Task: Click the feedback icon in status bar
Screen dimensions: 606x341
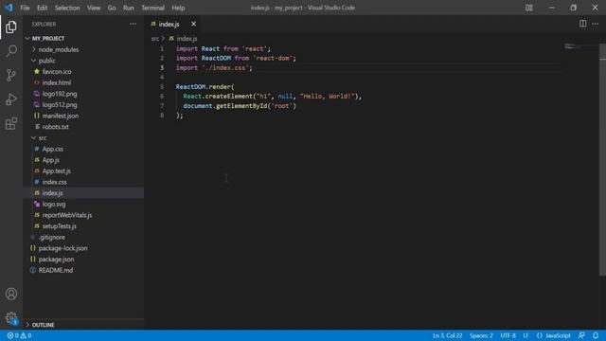Action: (x=581, y=335)
